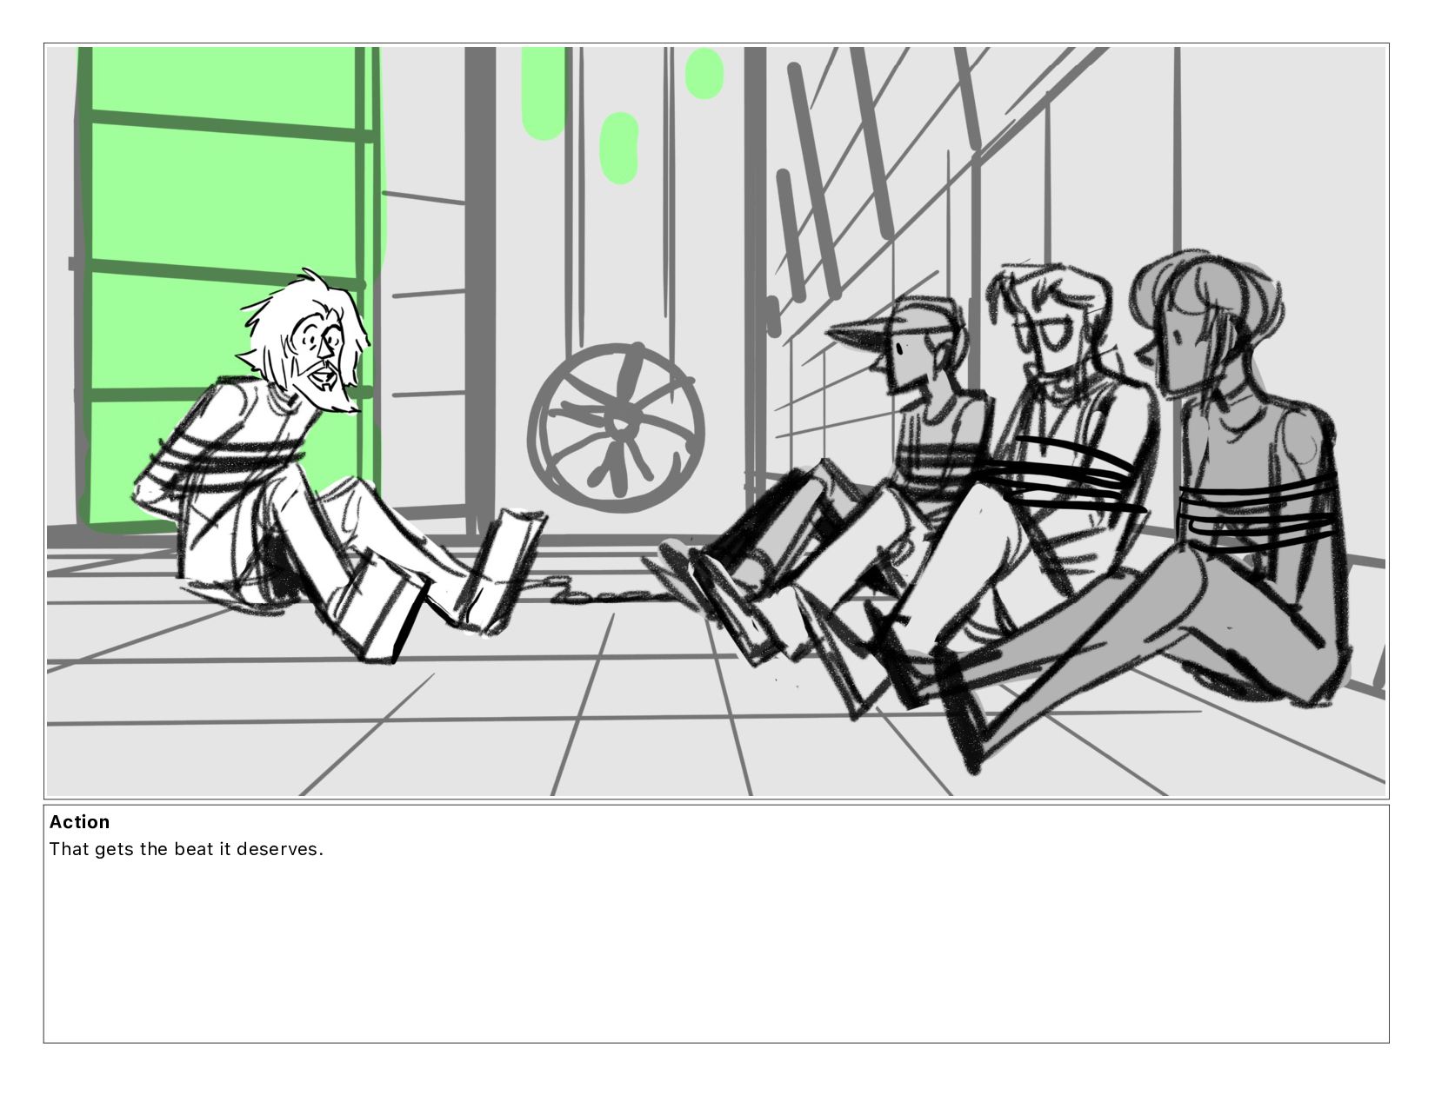
Task: Click the large green window panel
Action: pyautogui.click(x=229, y=287)
